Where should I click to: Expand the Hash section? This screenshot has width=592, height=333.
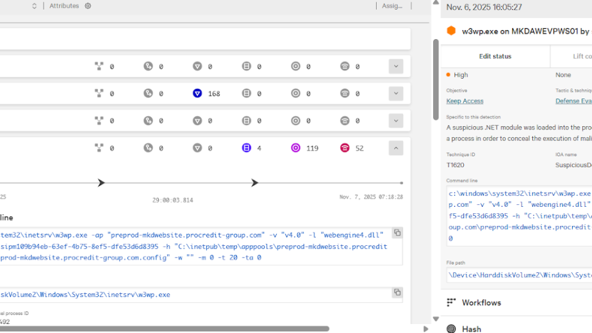click(x=471, y=329)
